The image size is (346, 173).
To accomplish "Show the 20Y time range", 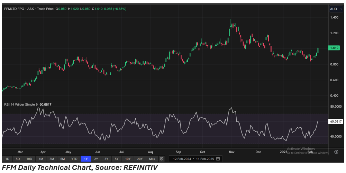I will pyautogui.click(x=140, y=159).
